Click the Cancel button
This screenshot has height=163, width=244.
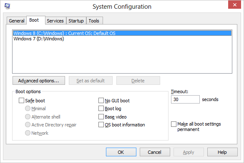[x=155, y=152]
